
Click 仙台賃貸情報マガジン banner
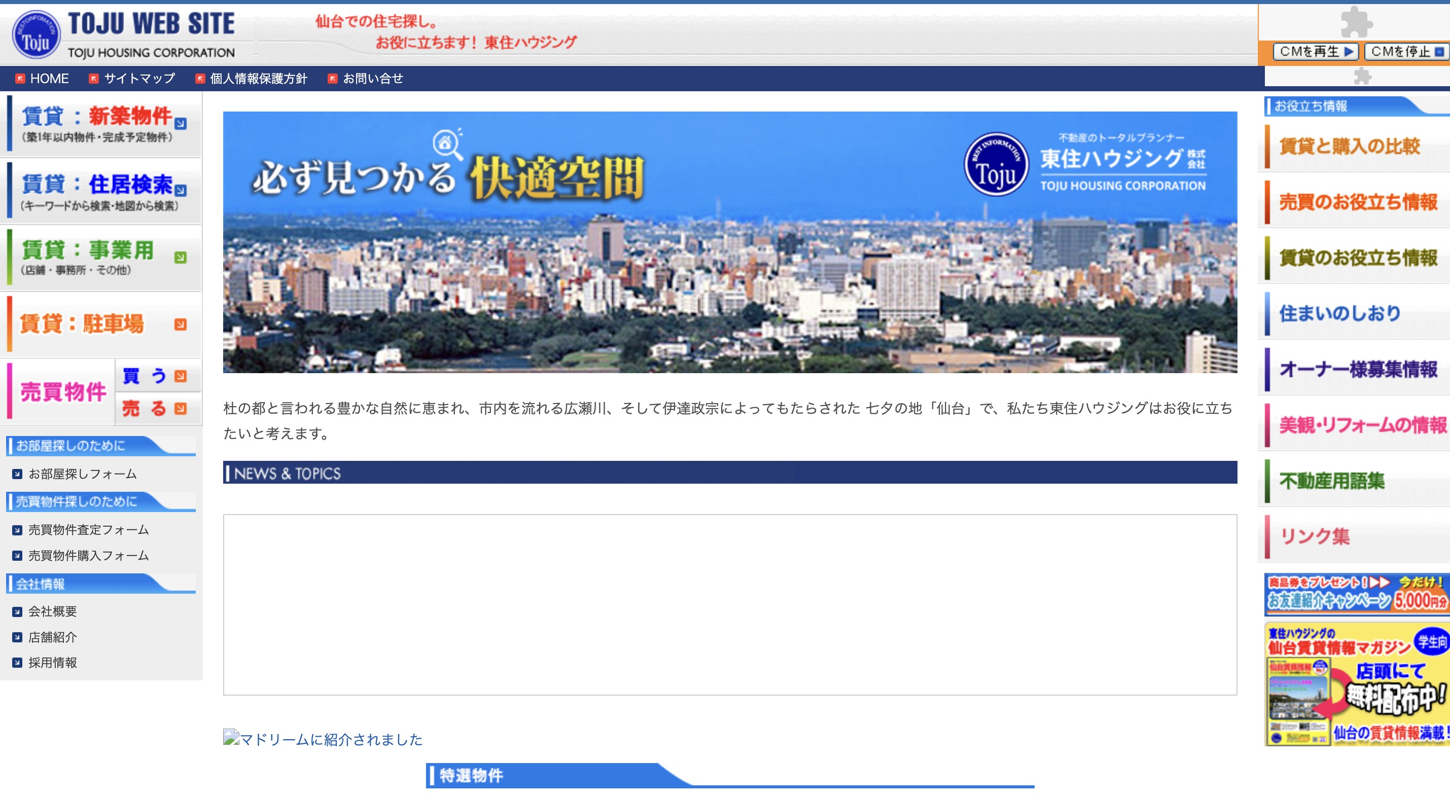coord(1357,684)
